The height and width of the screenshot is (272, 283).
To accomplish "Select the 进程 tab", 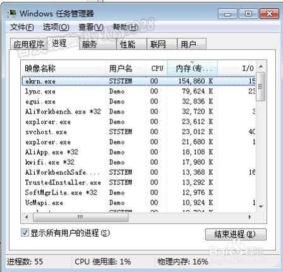I will pyautogui.click(x=63, y=43).
